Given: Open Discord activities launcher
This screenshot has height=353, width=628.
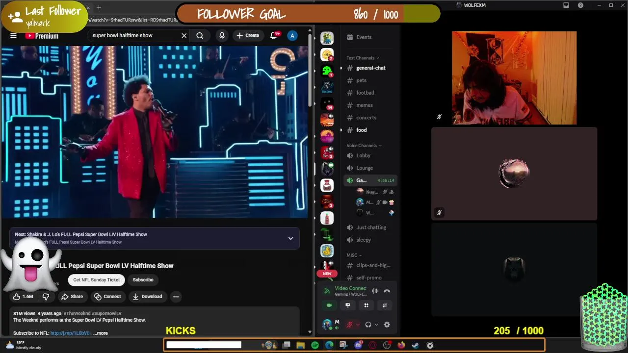Looking at the screenshot, I should point(366,305).
